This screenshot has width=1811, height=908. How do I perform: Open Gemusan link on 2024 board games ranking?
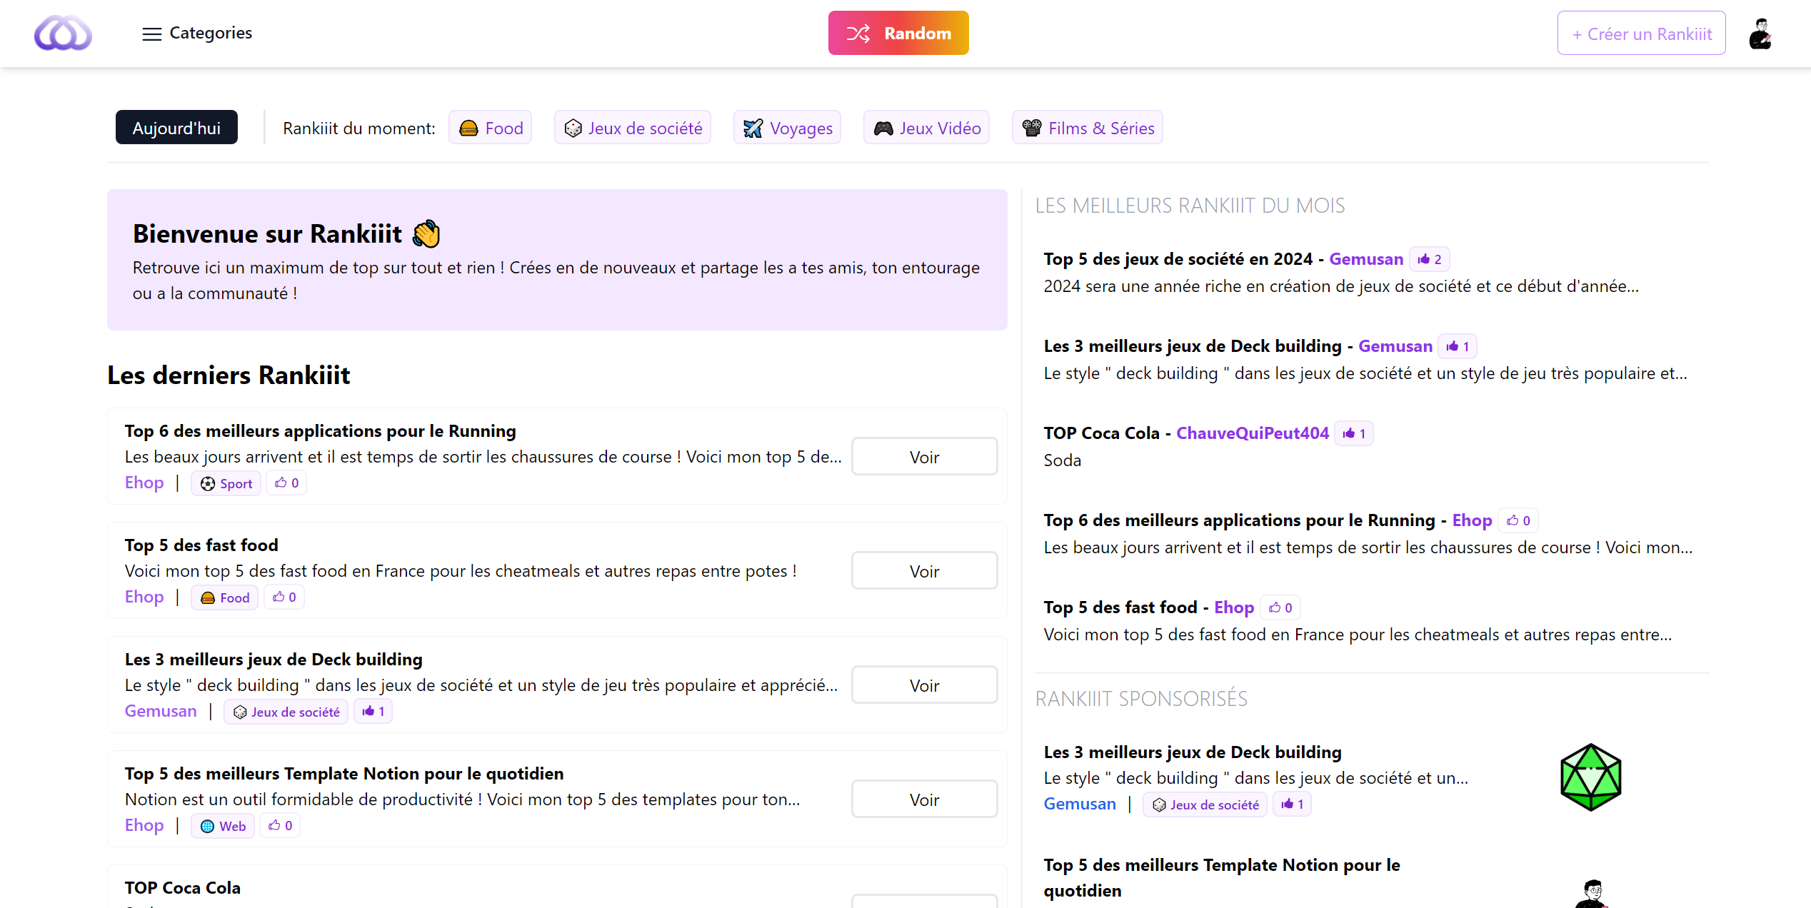click(1366, 259)
